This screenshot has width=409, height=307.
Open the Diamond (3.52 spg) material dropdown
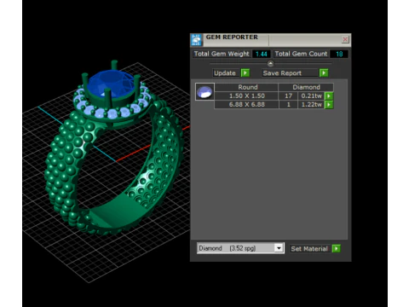pyautogui.click(x=240, y=248)
